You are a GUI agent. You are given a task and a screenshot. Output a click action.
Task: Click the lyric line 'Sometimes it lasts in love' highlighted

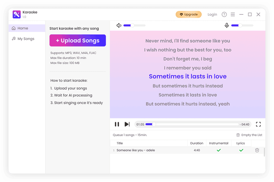(188, 76)
